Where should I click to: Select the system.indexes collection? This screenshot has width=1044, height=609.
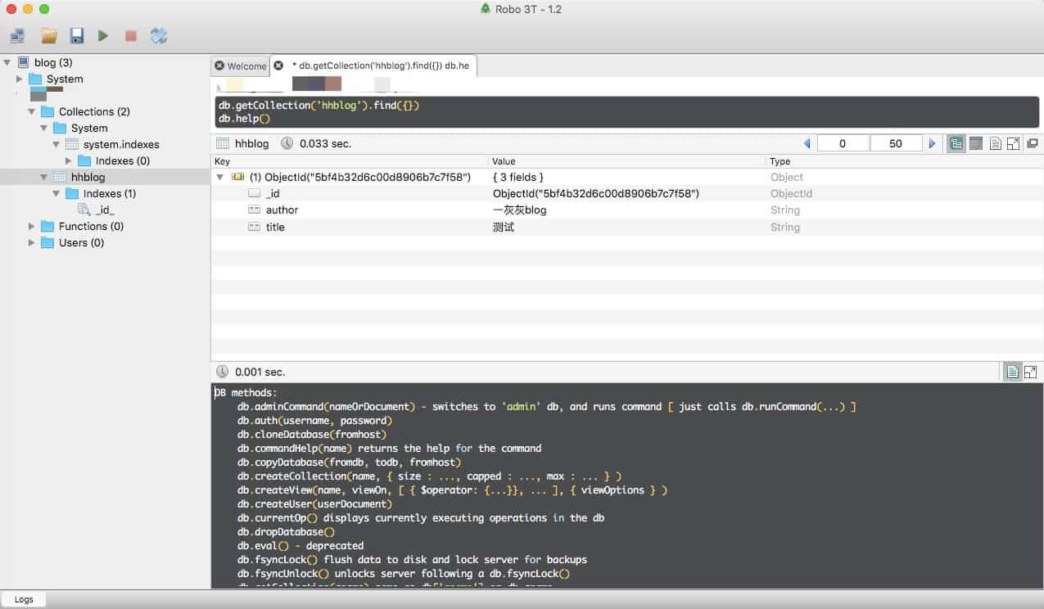[120, 144]
